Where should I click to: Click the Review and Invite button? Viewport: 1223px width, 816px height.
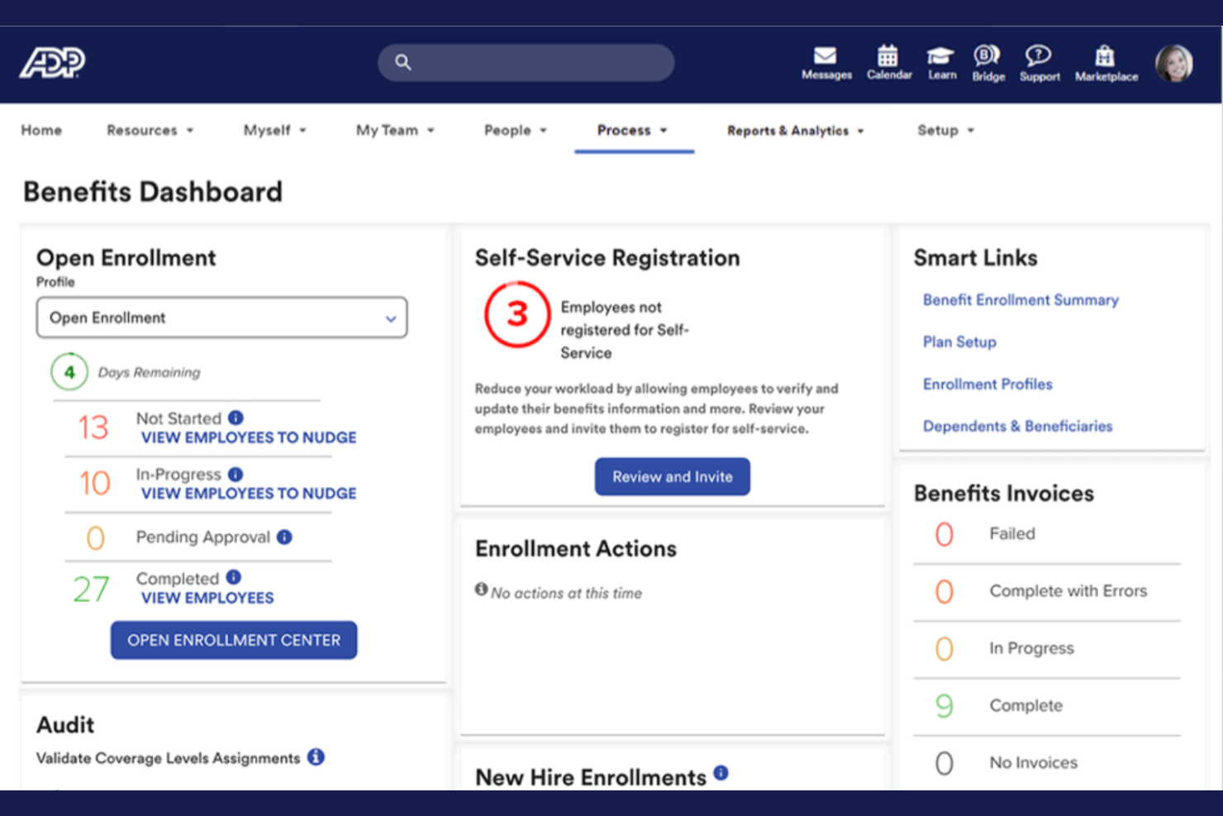click(x=672, y=476)
